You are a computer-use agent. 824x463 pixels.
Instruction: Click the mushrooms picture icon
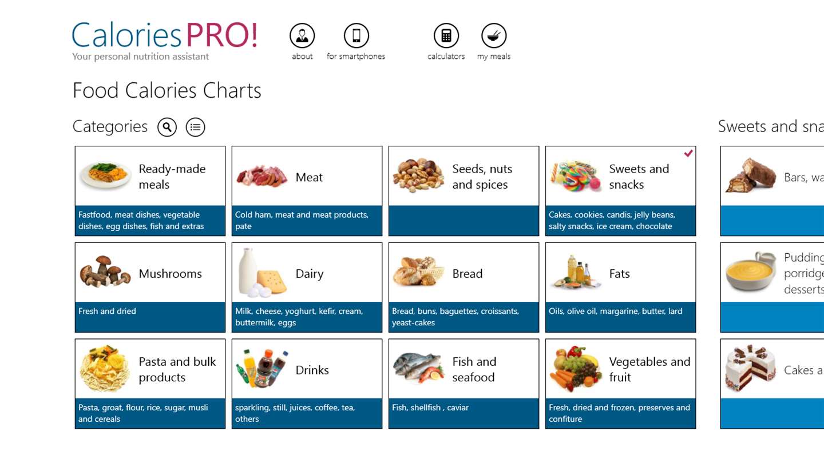105,272
